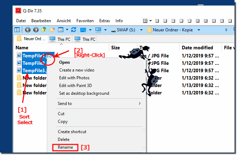Open the SWAP (S:) drive dropdown arrow
Viewport: 237px width, 155px height.
141,30
